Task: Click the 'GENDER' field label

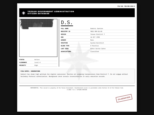Action: point(63,40)
